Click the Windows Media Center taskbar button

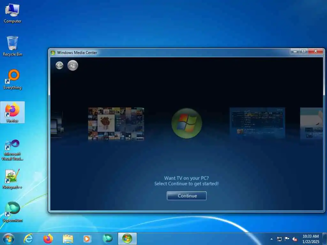click(127, 239)
